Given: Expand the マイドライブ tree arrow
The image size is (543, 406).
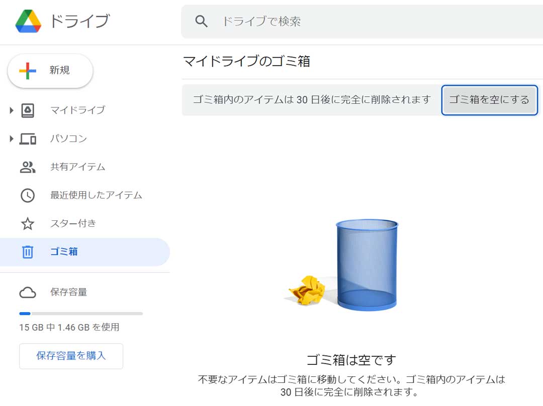Looking at the screenshot, I should 12,110.
